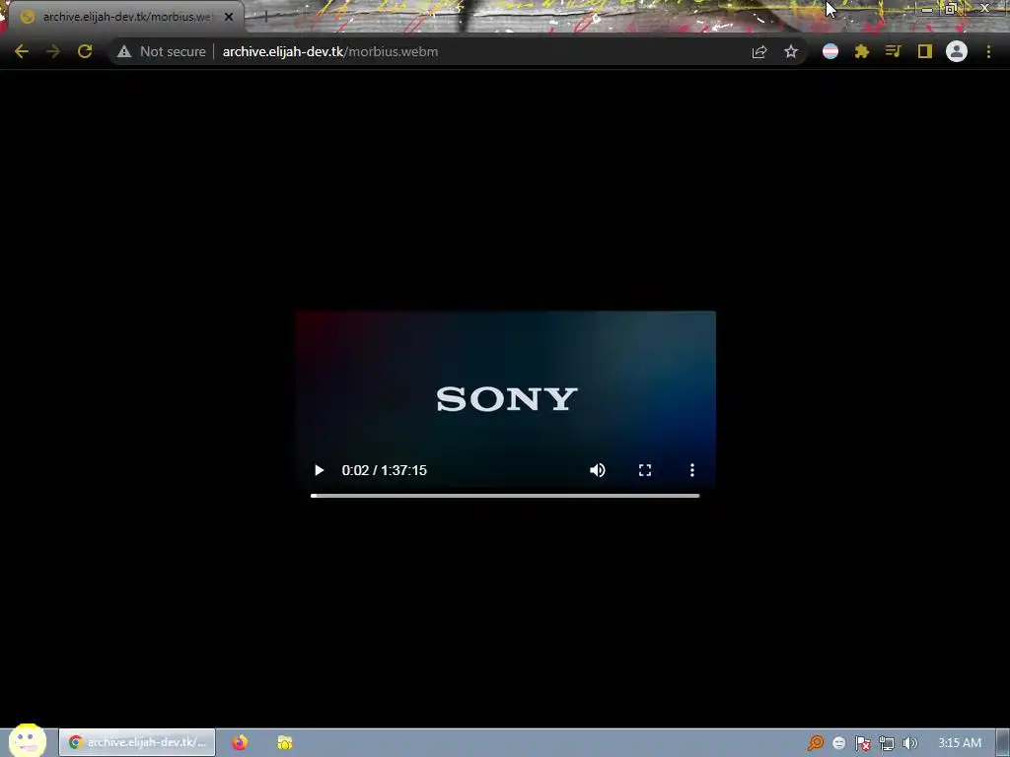Switch to Chrome taskbar window button
Viewport: 1010px width, 757px height.
pyautogui.click(x=137, y=742)
